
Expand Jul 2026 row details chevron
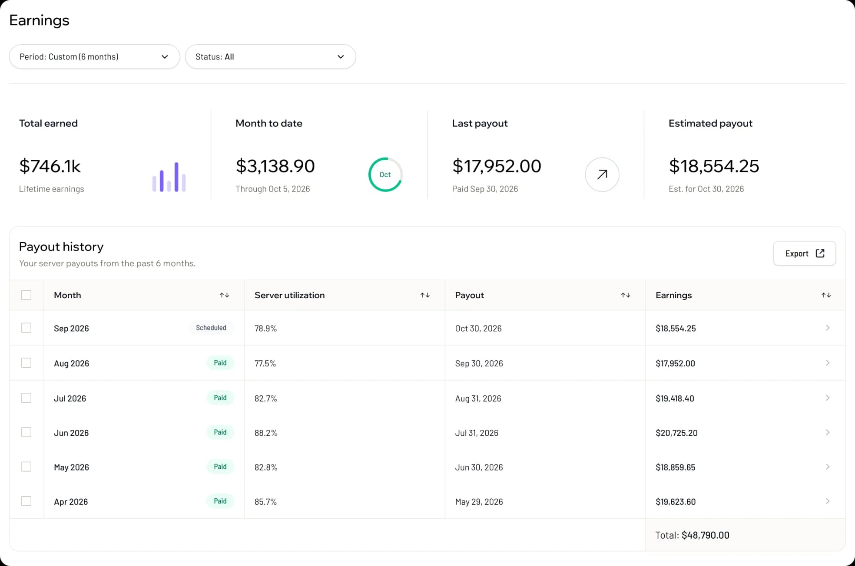[828, 398]
